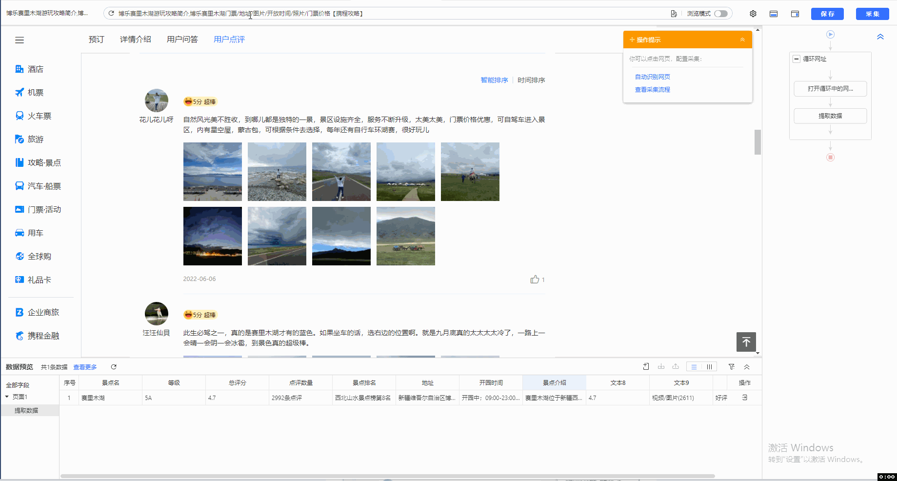Click 查看采集流程 link
The width and height of the screenshot is (897, 481).
pos(653,90)
